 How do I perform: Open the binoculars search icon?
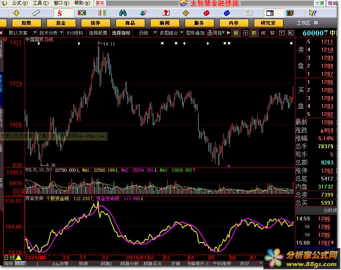(123, 13)
